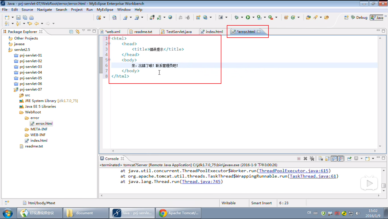Click Remove Launch icon in Console toolbar
388x219 pixels.
point(305,159)
